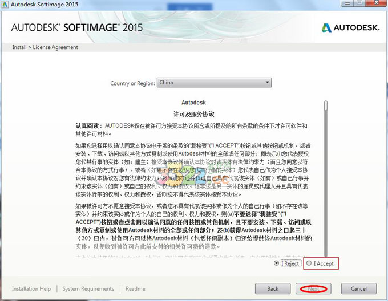The width and height of the screenshot is (388, 301).
Task: Open System Requirements link
Action: pos(88,288)
